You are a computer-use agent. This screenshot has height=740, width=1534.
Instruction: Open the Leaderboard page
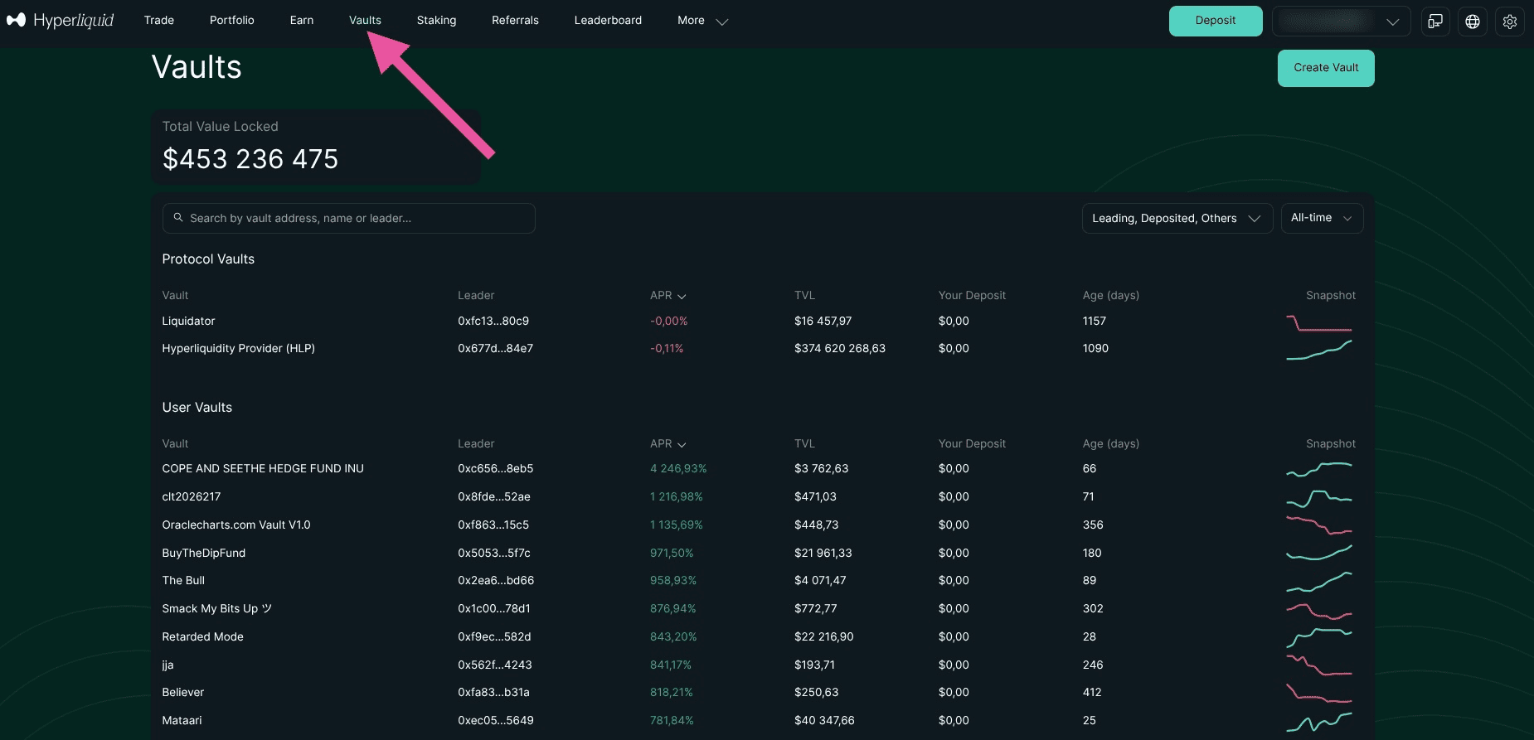pos(608,21)
